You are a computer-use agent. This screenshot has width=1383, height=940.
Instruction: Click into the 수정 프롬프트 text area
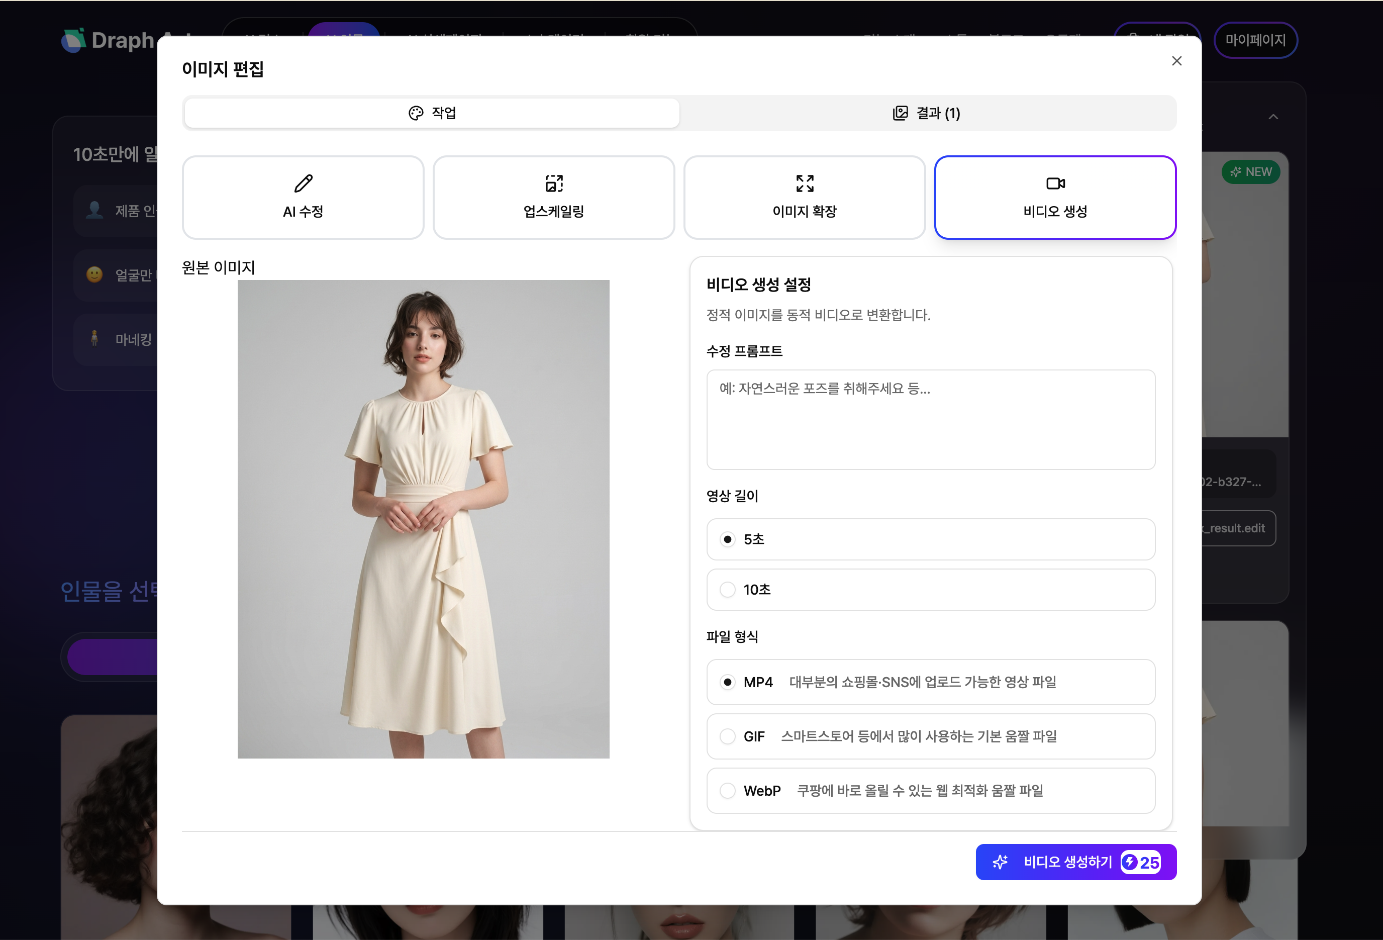point(931,420)
